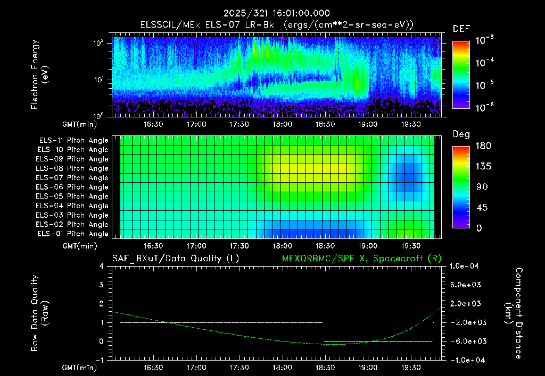Click the Deg label above the color bar
545x376 pixels.
pos(461,134)
